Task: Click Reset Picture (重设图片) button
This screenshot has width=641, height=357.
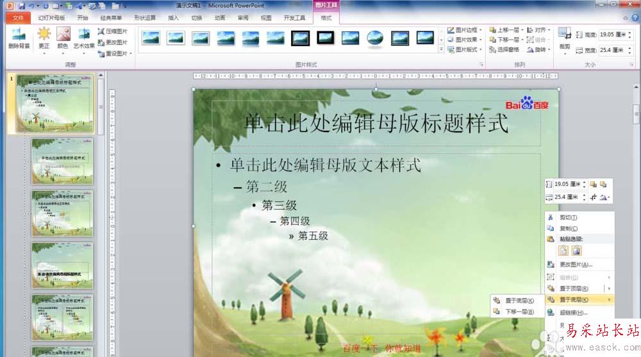Action: pyautogui.click(x=112, y=54)
